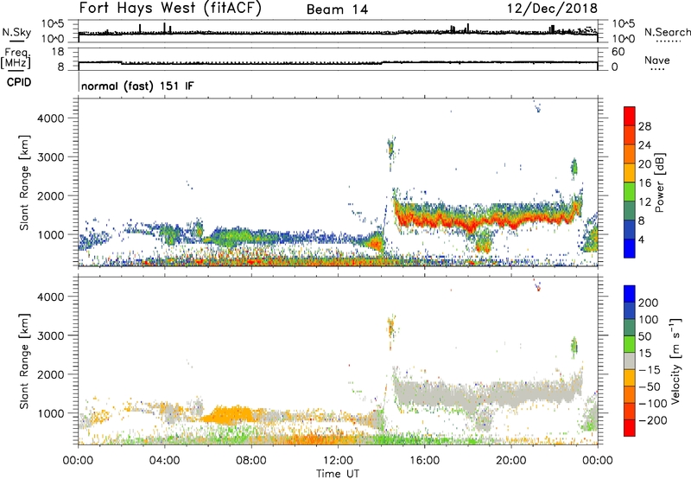Select the 'normal (fast) 151 IF' mode text
This screenshot has height=479, width=691.
coord(137,86)
